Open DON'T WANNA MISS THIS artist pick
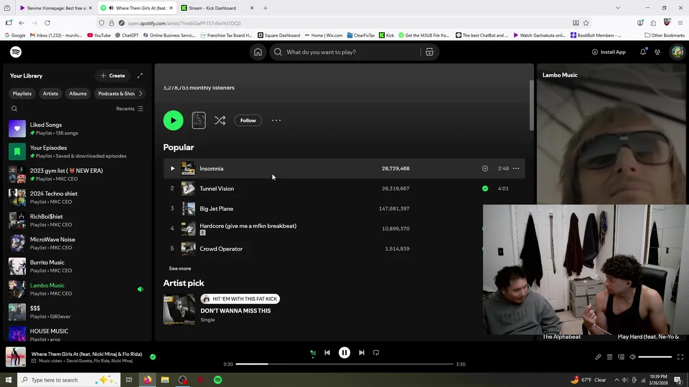The width and height of the screenshot is (689, 387). click(235, 311)
